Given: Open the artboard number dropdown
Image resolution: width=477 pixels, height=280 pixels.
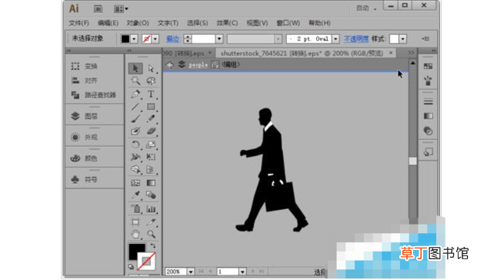Looking at the screenshot, I should coord(242,272).
